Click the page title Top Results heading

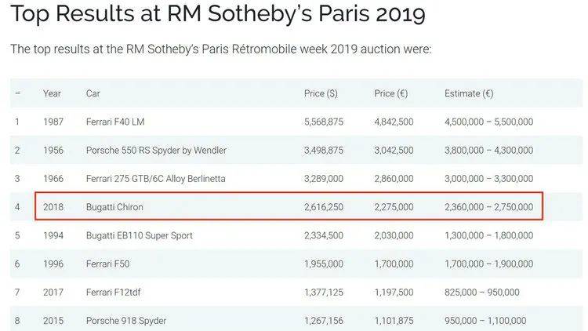[218, 14]
